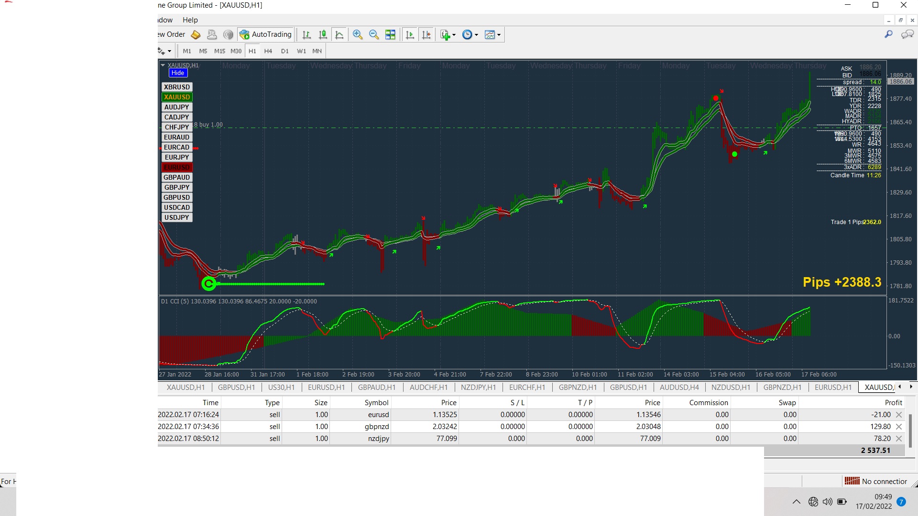Expand the templates dropdown arrow
Image resolution: width=918 pixels, height=516 pixels.
click(x=499, y=35)
